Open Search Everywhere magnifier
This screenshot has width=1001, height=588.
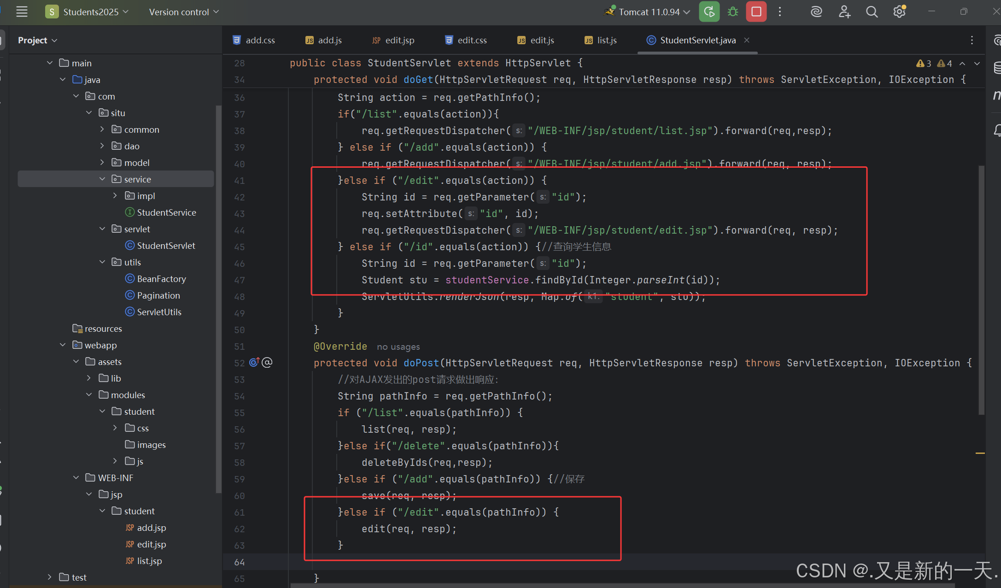872,12
